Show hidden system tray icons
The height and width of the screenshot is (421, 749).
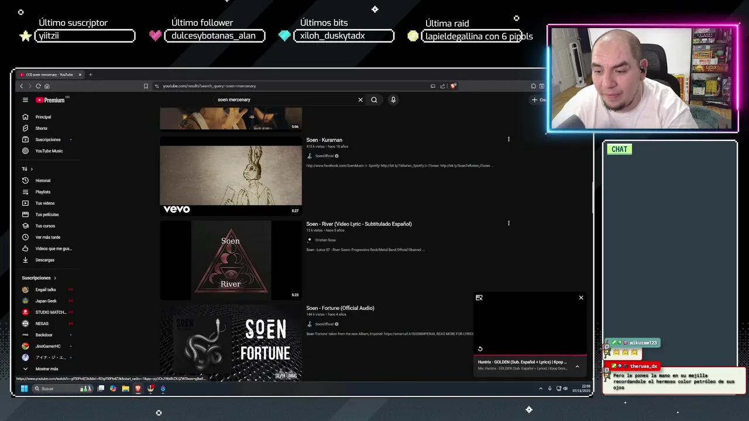coord(541,389)
